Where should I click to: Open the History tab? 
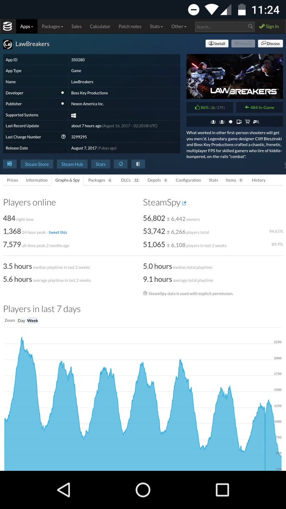pos(258,180)
